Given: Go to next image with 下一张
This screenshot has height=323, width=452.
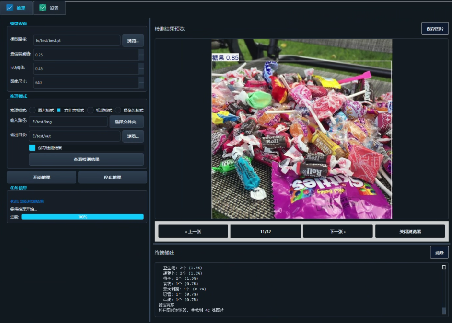Looking at the screenshot, I should [337, 232].
